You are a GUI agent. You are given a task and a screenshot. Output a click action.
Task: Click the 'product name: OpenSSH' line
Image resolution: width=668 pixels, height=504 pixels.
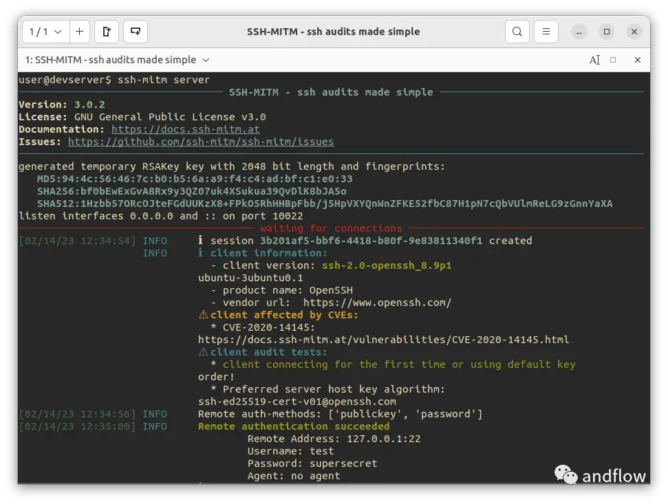[281, 290]
